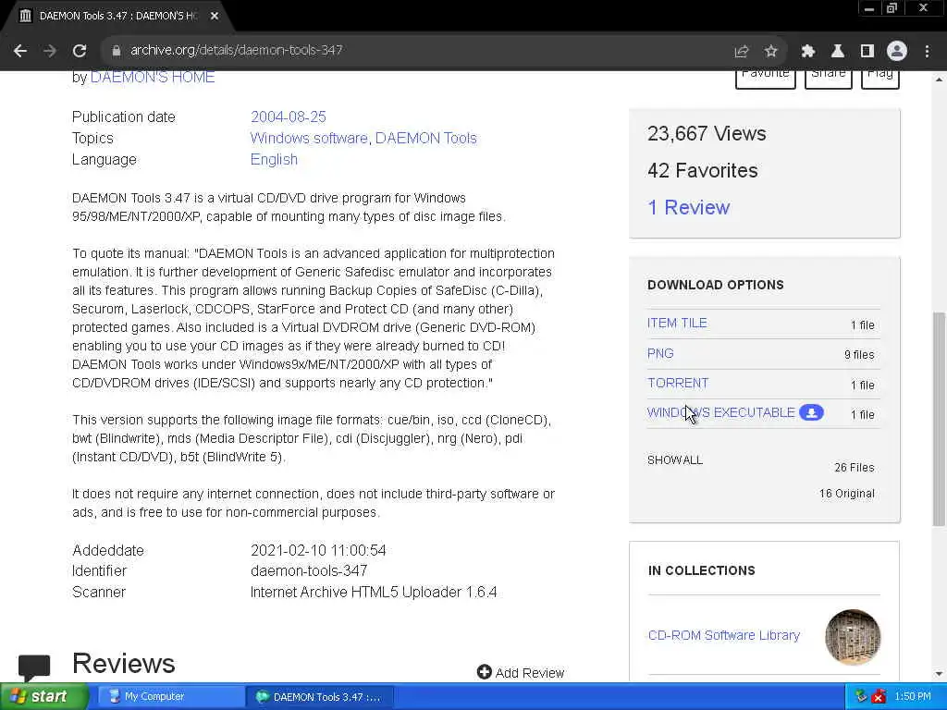Click SHOW ALL files
This screenshot has height=710, width=947.
pos(674,460)
